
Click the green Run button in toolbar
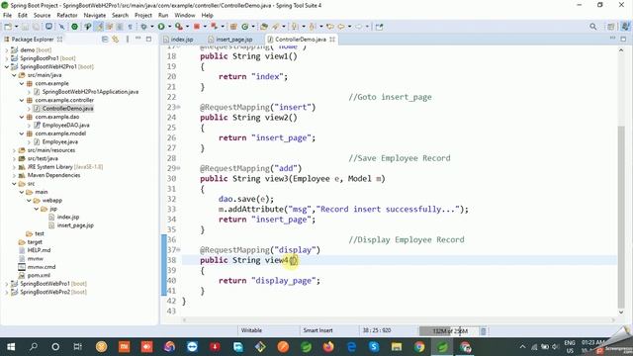tap(161, 27)
